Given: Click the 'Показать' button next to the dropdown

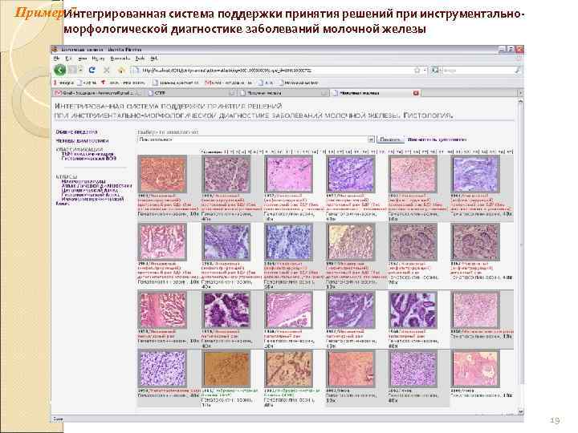Looking at the screenshot, I should point(390,140).
